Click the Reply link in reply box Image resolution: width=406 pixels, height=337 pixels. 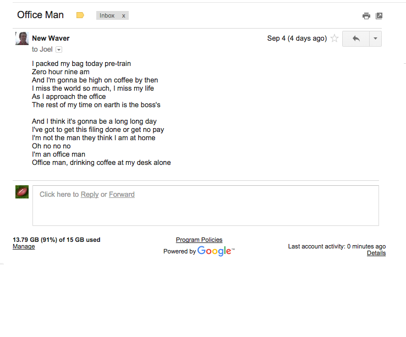coord(90,195)
